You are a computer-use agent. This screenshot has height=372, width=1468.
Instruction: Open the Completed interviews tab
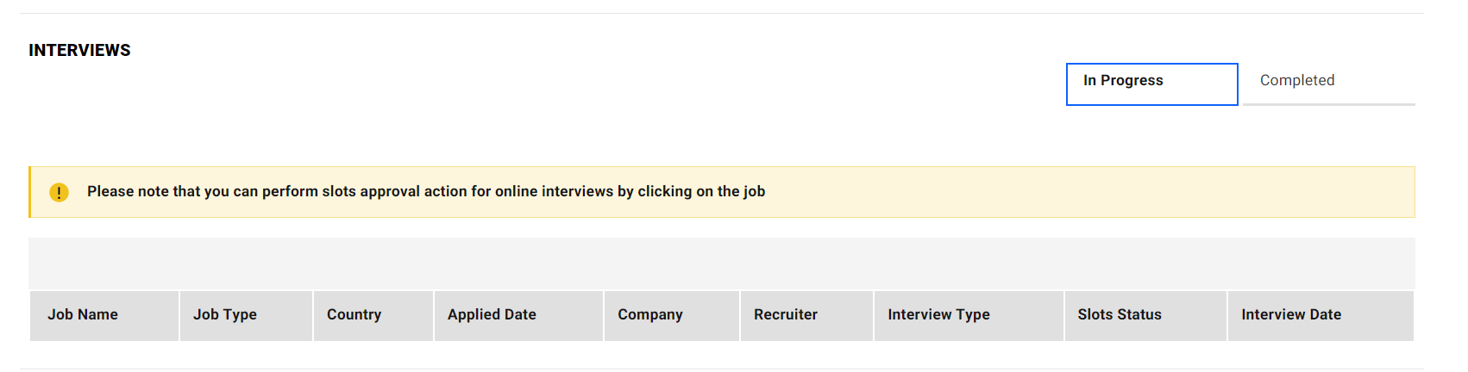click(1296, 80)
